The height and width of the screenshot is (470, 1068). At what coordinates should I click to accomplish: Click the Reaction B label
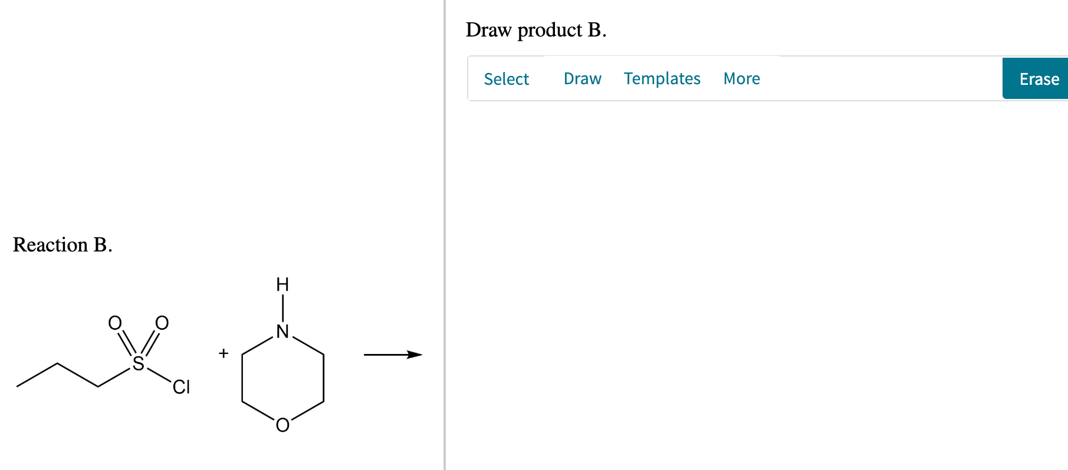tap(63, 245)
